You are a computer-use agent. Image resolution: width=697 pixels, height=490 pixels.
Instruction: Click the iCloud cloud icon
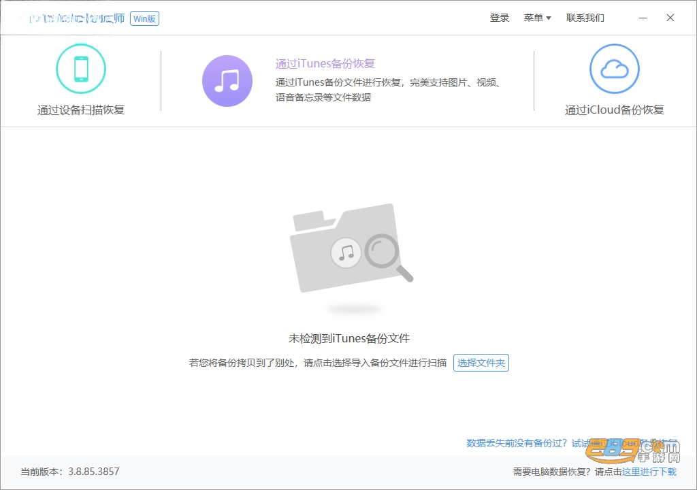pyautogui.click(x=615, y=69)
